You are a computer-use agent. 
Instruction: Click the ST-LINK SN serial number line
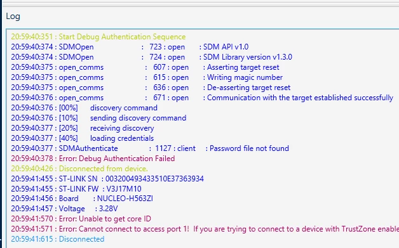(107, 179)
